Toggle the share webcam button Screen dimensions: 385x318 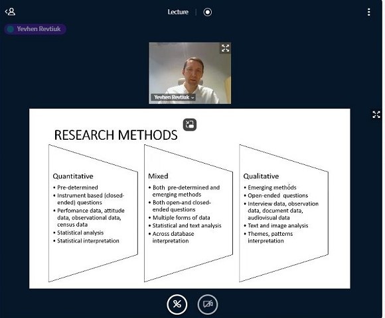coord(208,304)
